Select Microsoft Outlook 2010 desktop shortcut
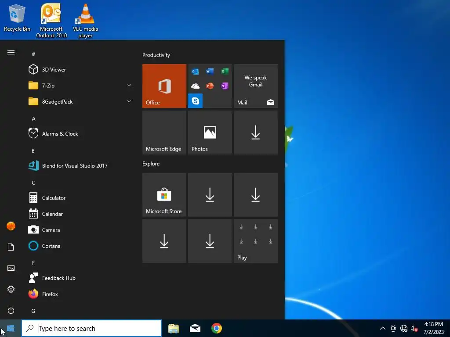This screenshot has height=337, width=450. 51,21
